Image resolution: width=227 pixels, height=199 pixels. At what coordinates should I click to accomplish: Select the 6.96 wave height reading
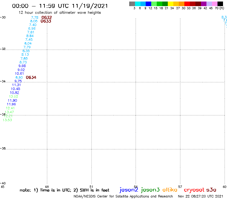tap(32, 28)
